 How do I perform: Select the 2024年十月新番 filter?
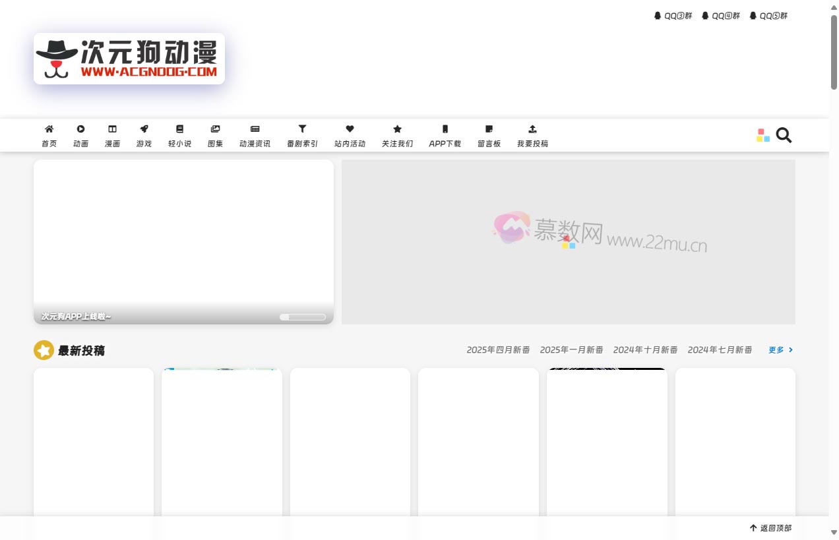pyautogui.click(x=645, y=350)
